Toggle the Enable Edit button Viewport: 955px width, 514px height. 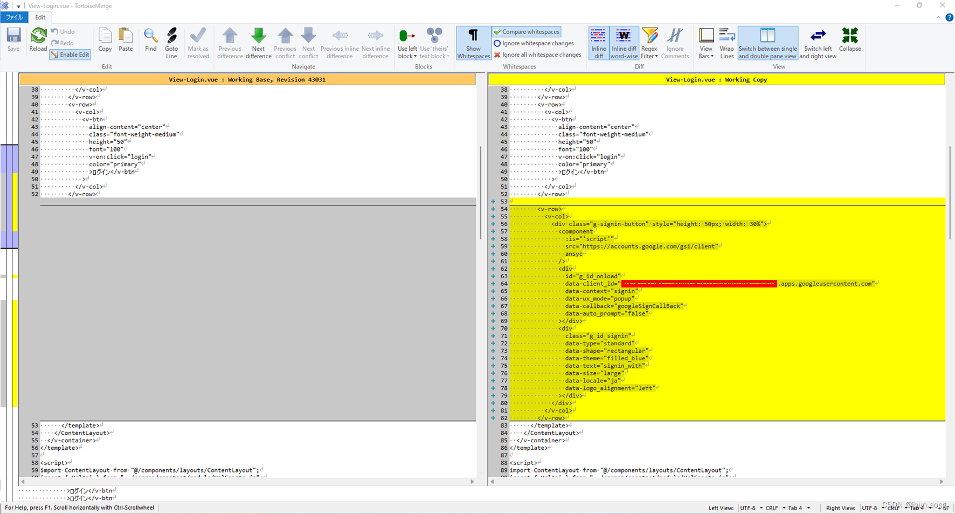[x=70, y=54]
